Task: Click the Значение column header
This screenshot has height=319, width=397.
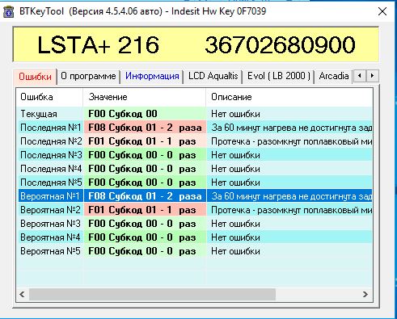Action: (144, 97)
